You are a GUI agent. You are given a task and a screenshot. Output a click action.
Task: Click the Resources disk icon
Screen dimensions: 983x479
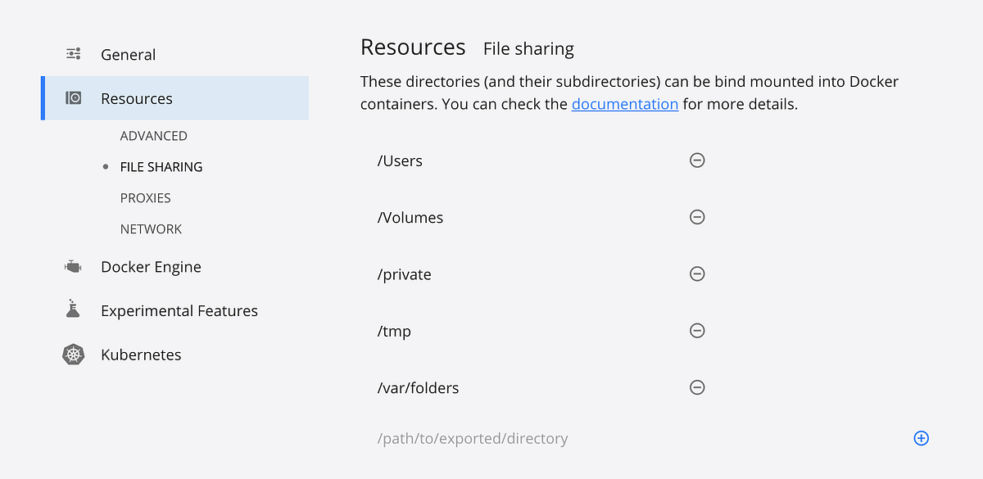click(74, 98)
